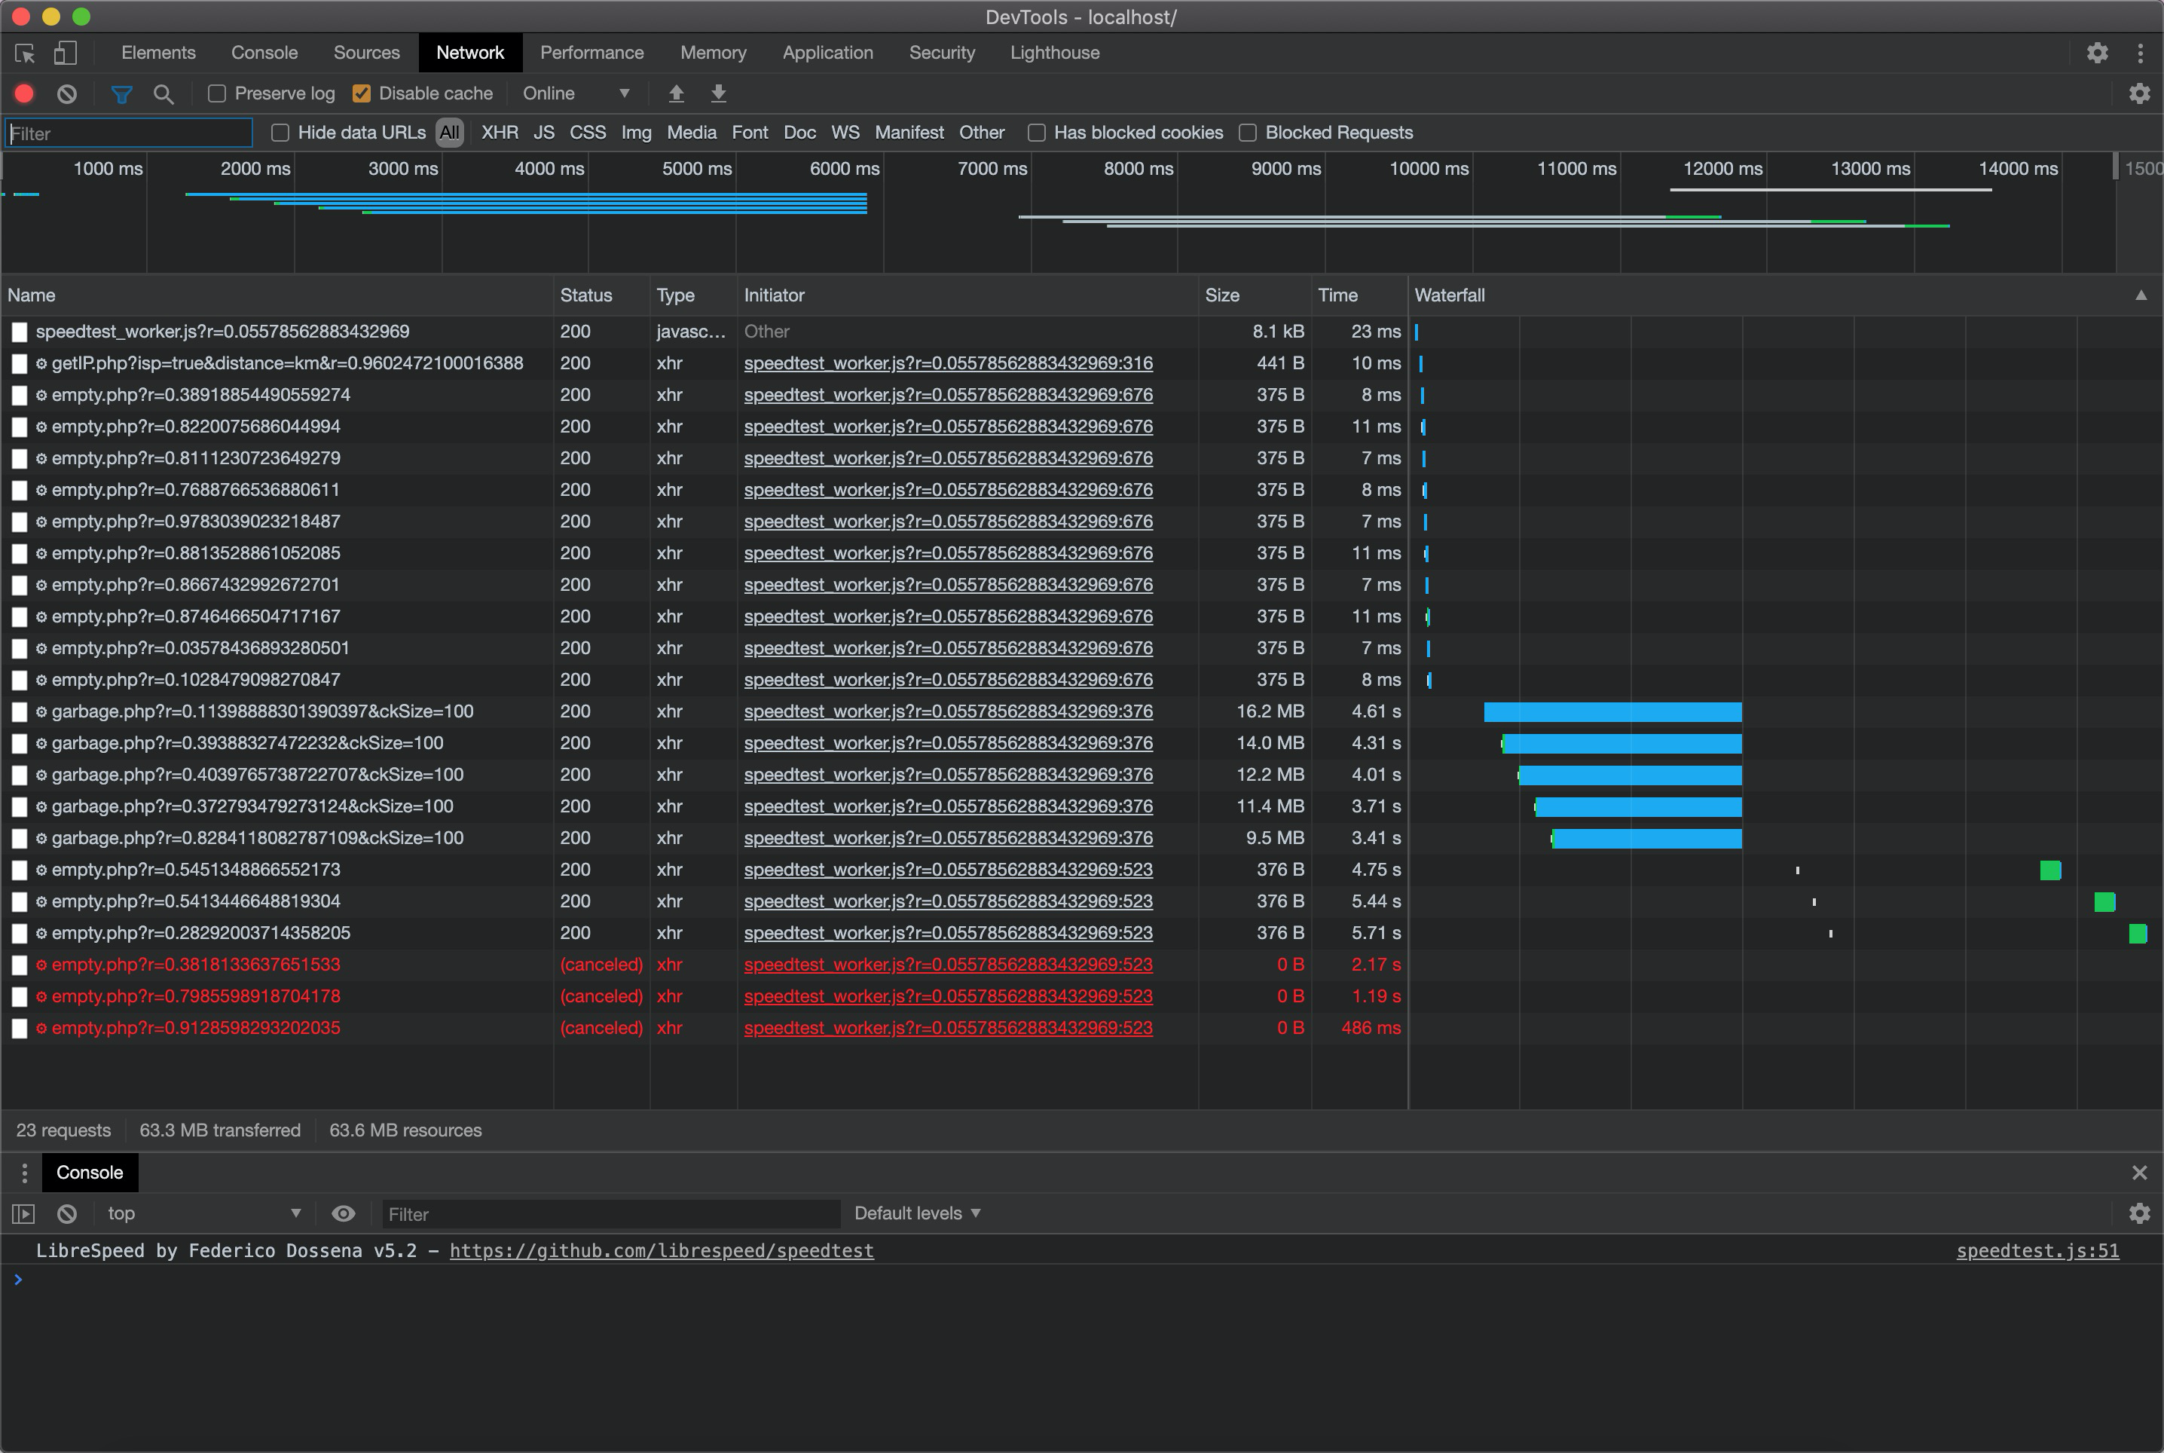Screen dimensions: 2164x1453
Task: Check Blocked Requests
Action: pos(1248,133)
